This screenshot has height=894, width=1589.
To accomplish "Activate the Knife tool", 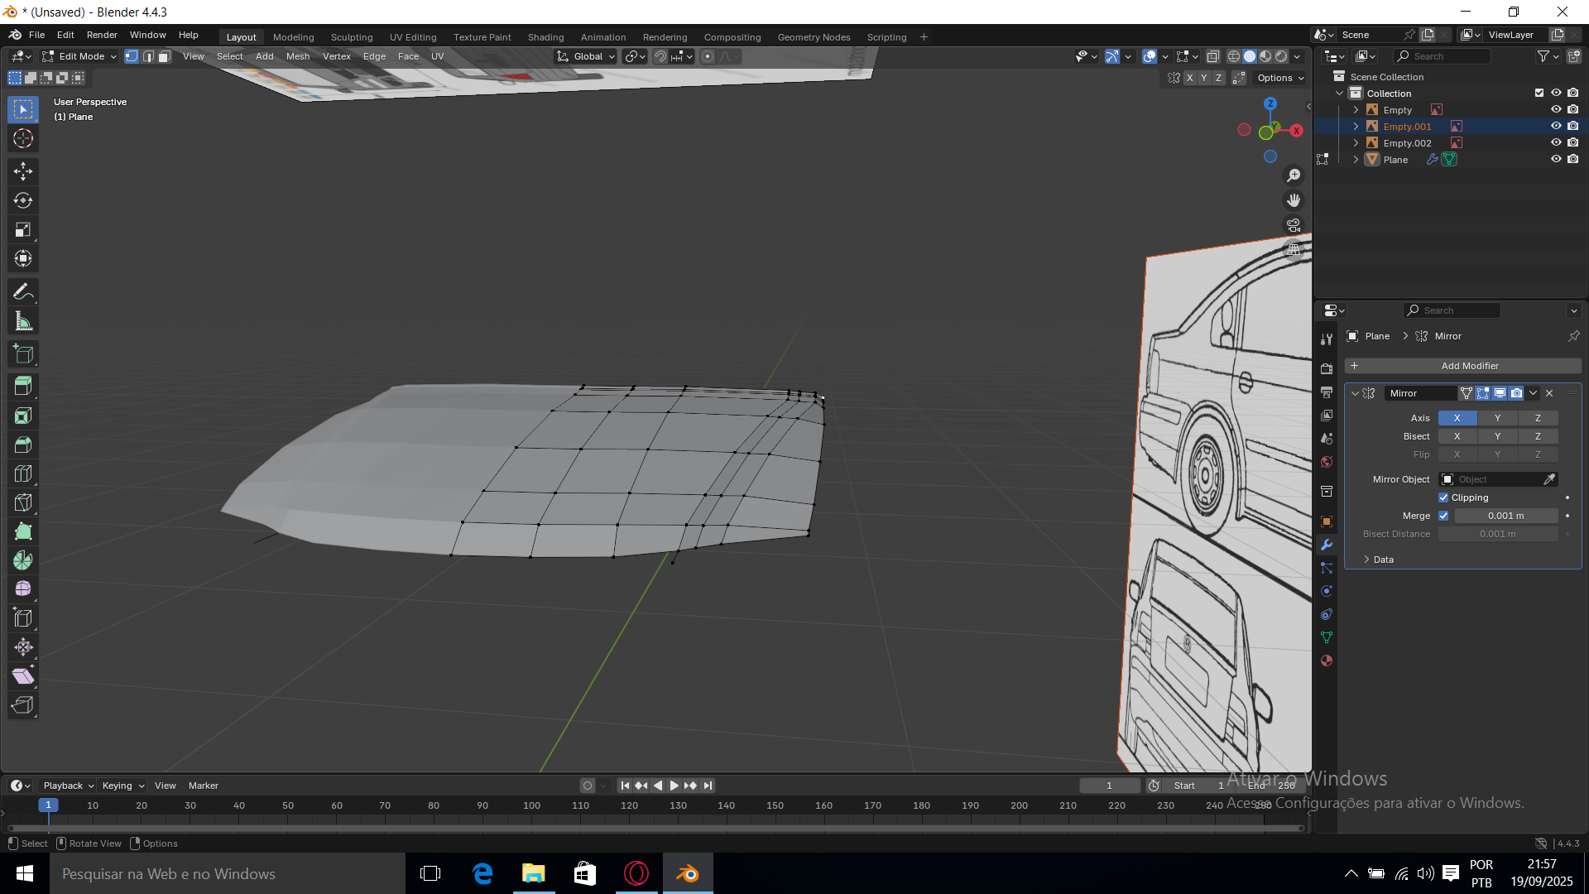I will (23, 502).
